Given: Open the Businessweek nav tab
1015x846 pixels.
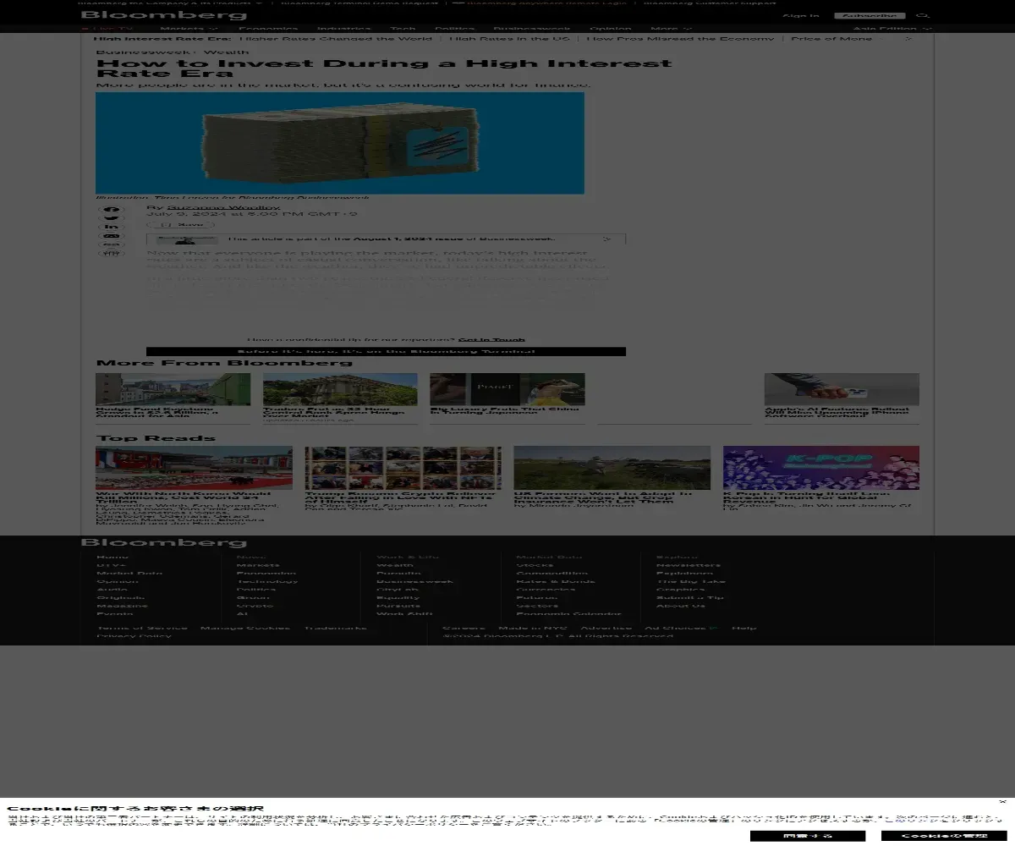Looking at the screenshot, I should [531, 29].
